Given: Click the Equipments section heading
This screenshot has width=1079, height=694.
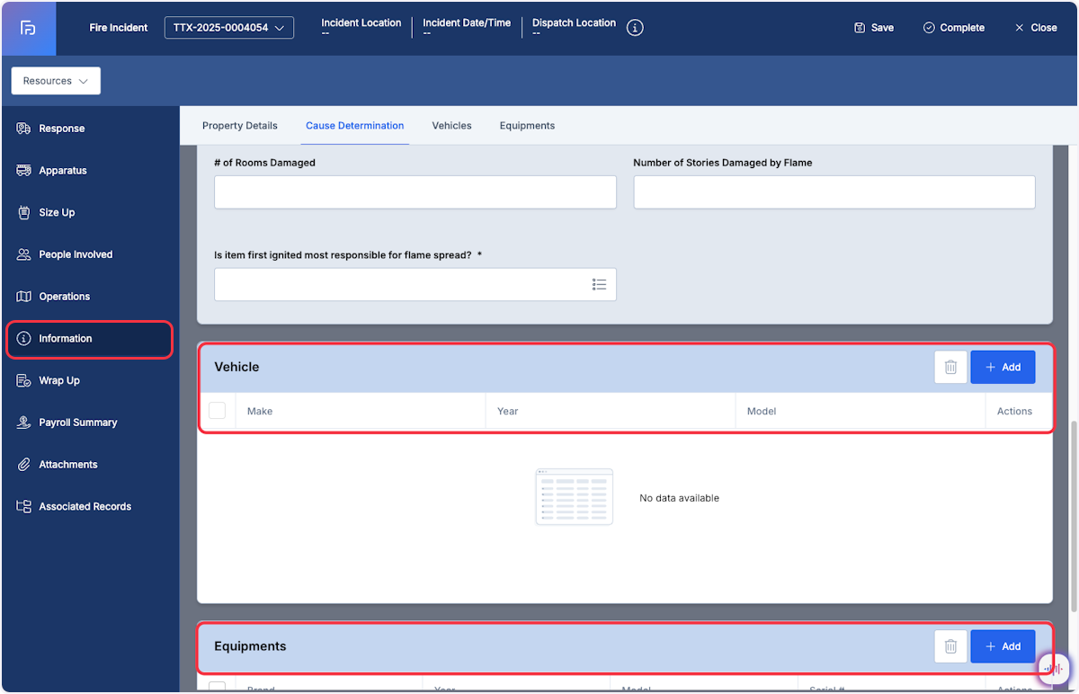Looking at the screenshot, I should [250, 646].
